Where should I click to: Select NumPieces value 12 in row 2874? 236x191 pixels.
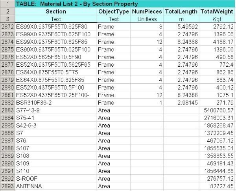(x=147, y=42)
